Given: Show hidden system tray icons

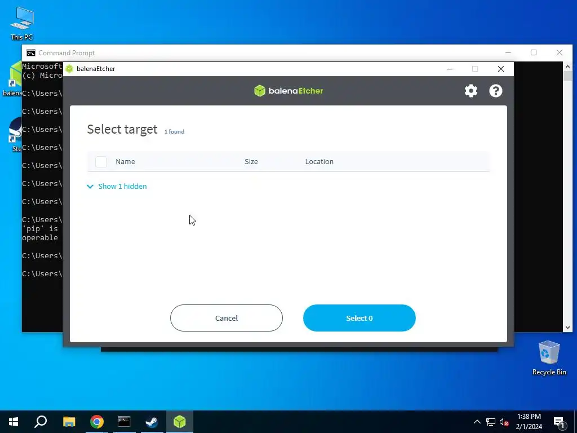Looking at the screenshot, I should pos(477,422).
